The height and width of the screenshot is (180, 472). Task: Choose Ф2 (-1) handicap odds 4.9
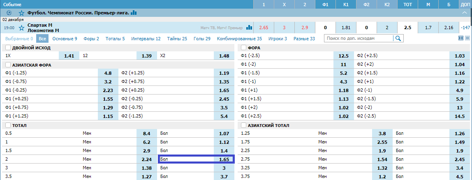(x=460, y=90)
